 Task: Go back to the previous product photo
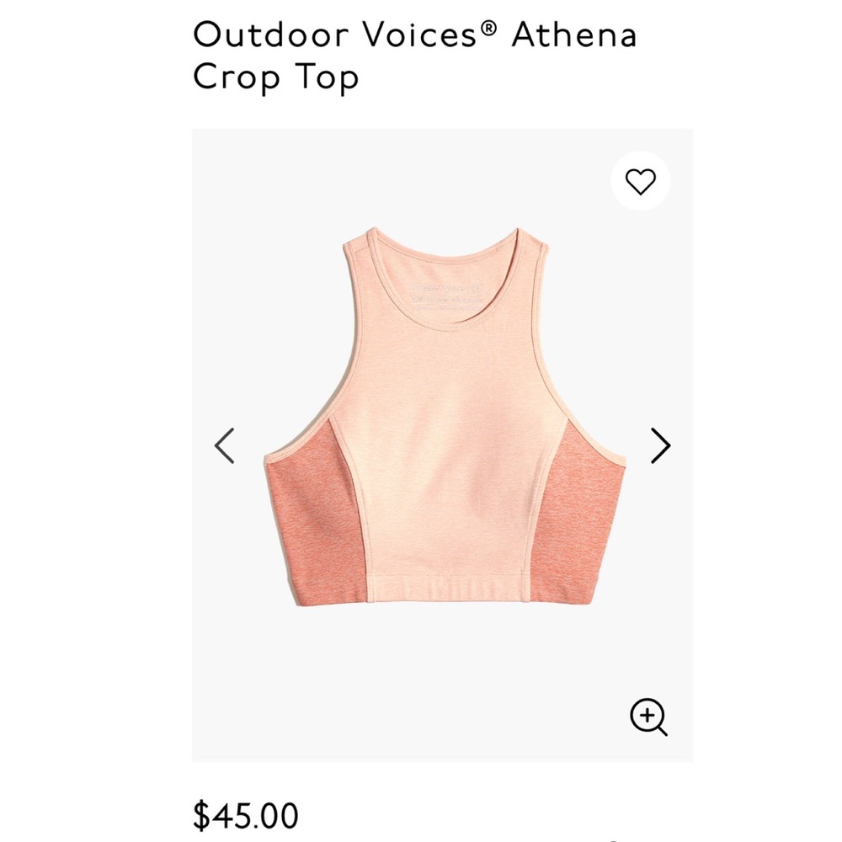[224, 445]
